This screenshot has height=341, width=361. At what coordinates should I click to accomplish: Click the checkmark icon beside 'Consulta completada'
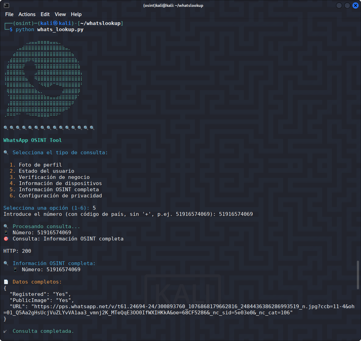click(x=5, y=331)
